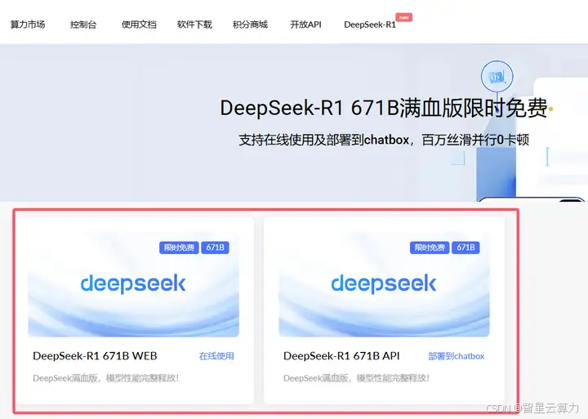Viewport: 588px width, 419px height.
Task: Click the red new badge beside DeepSeek-R1
Action: click(x=404, y=17)
